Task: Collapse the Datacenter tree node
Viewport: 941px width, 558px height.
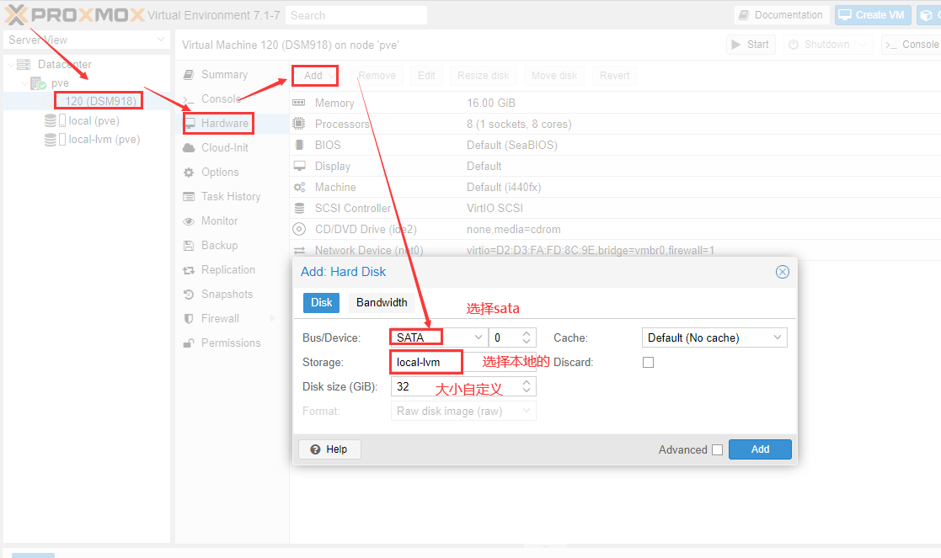Action: click(11, 64)
